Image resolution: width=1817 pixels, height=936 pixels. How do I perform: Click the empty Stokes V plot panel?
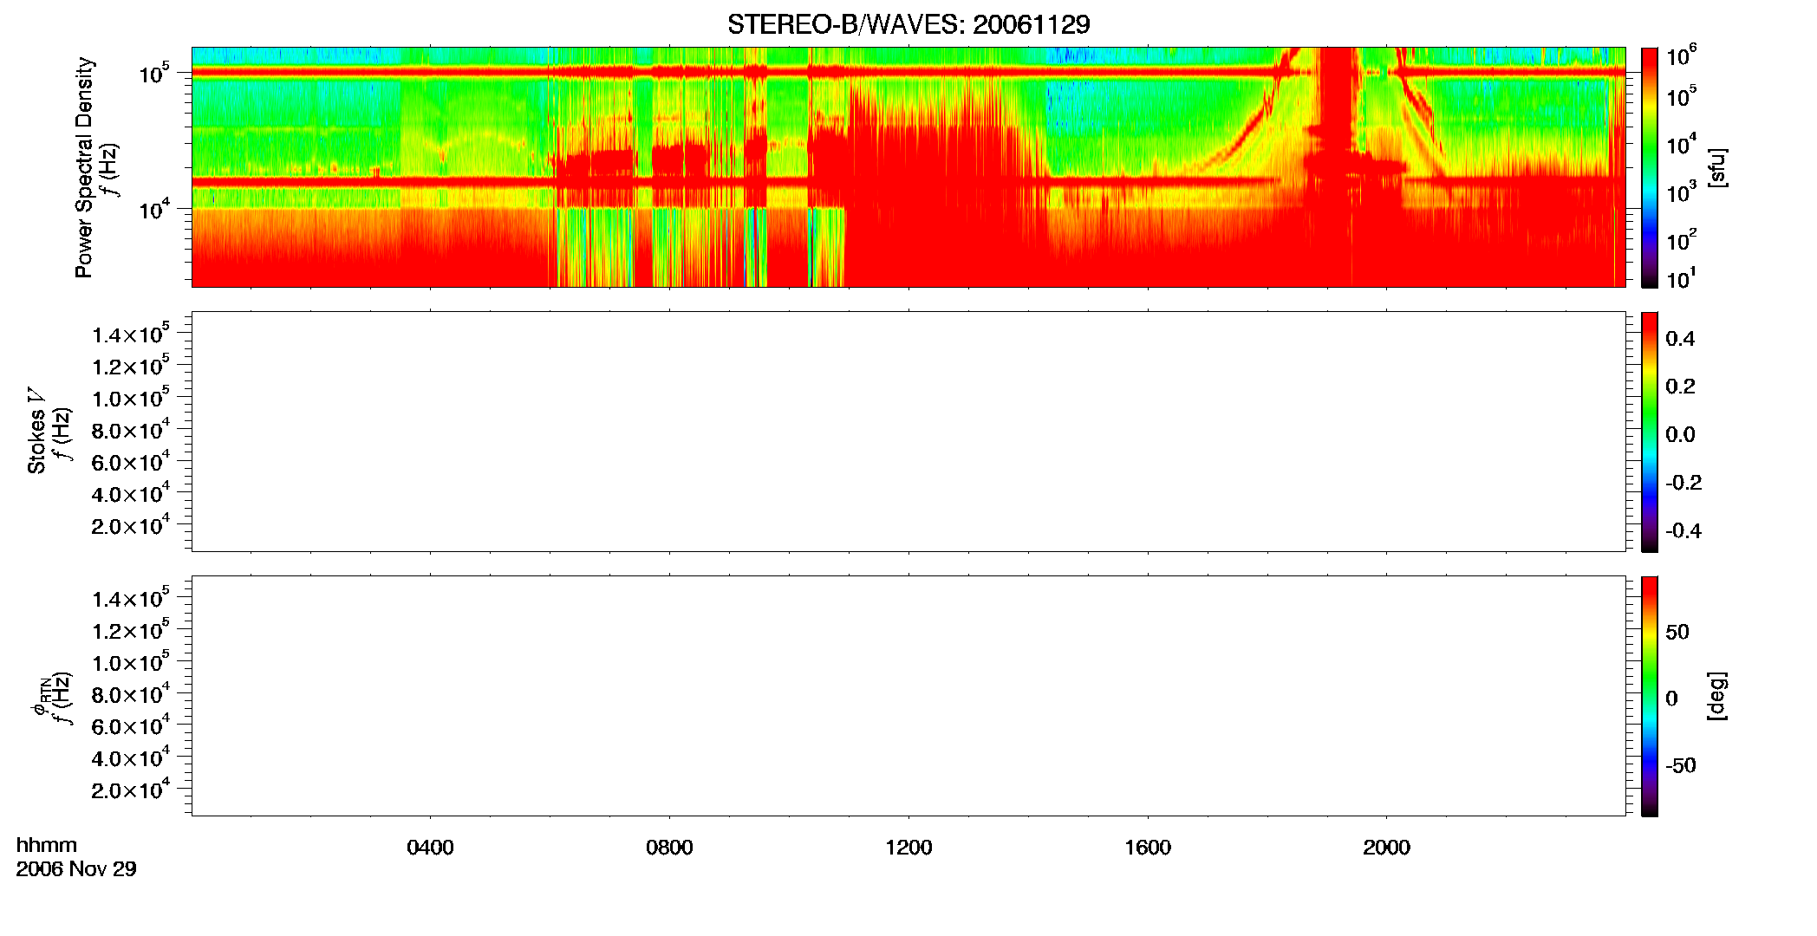tap(908, 432)
